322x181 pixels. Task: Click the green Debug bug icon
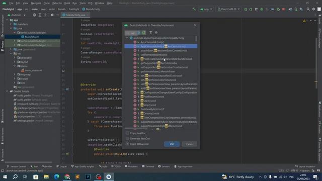(262, 9)
